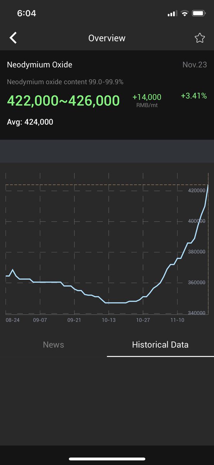This screenshot has width=214, height=465.
Task: Tap the 10-13 x-axis date
Action: pos(109,320)
